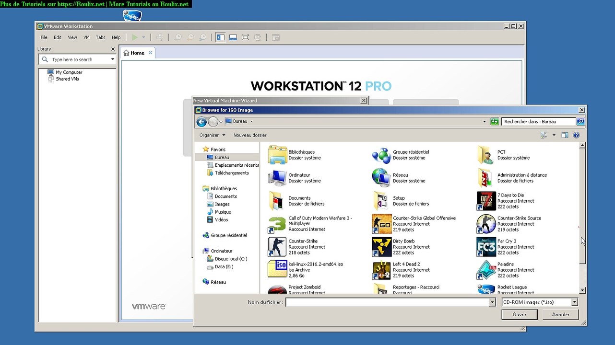This screenshot has width=615, height=345.
Task: Toggle the preview pane icon
Action: (565, 135)
